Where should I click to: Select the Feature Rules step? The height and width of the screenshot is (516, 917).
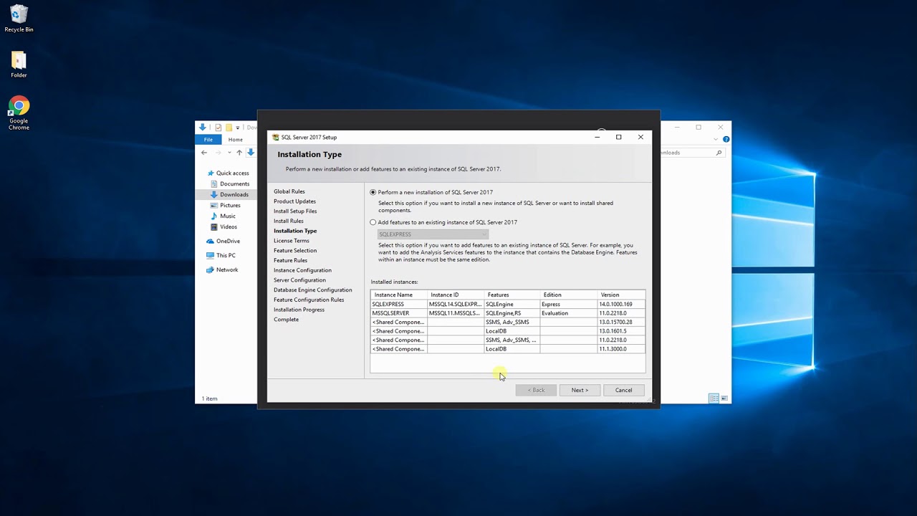pos(290,260)
